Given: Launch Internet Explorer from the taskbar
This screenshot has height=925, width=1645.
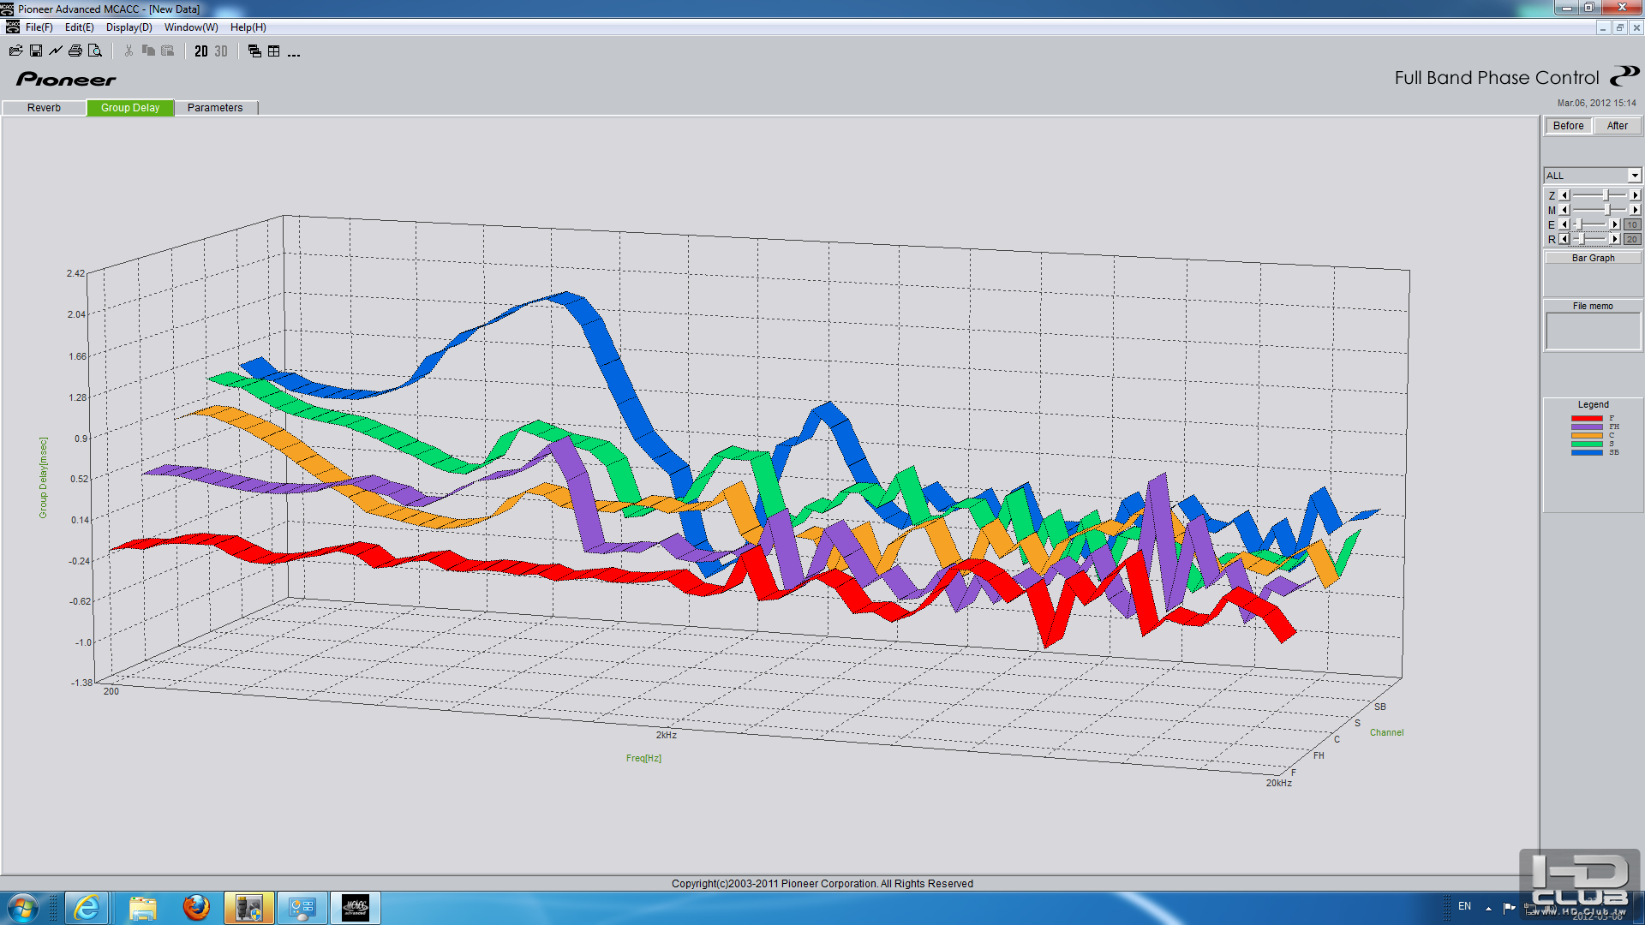Looking at the screenshot, I should pyautogui.click(x=87, y=908).
